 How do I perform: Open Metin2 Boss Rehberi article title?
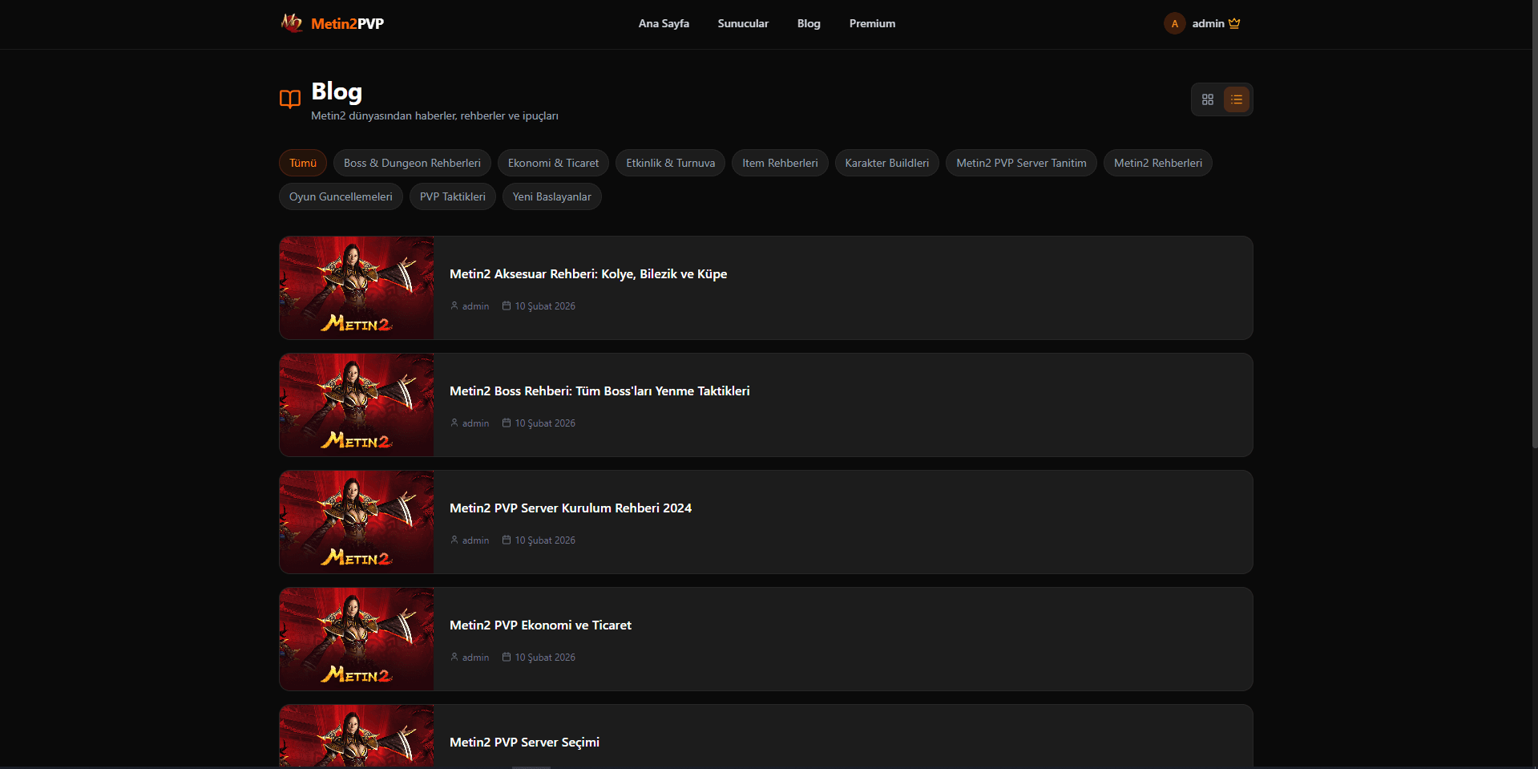(x=599, y=391)
